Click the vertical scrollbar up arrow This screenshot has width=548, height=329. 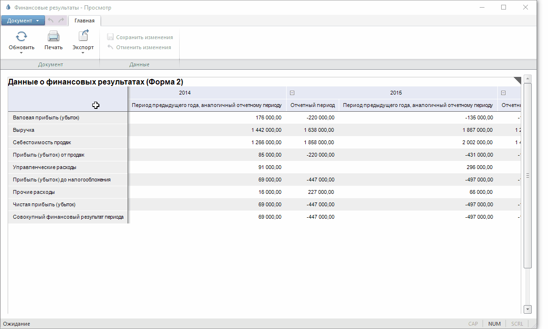(527, 78)
